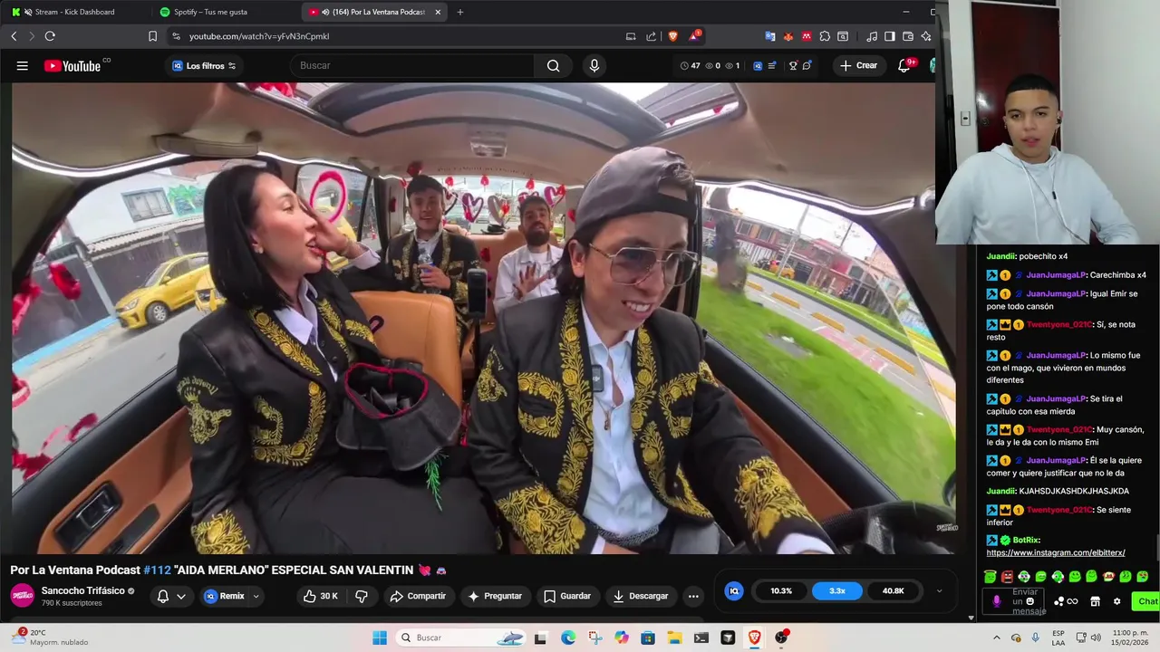Viewport: 1160px width, 652px height.
Task: Switch to Stream - Kick Dashboard tab
Action: click(x=74, y=12)
